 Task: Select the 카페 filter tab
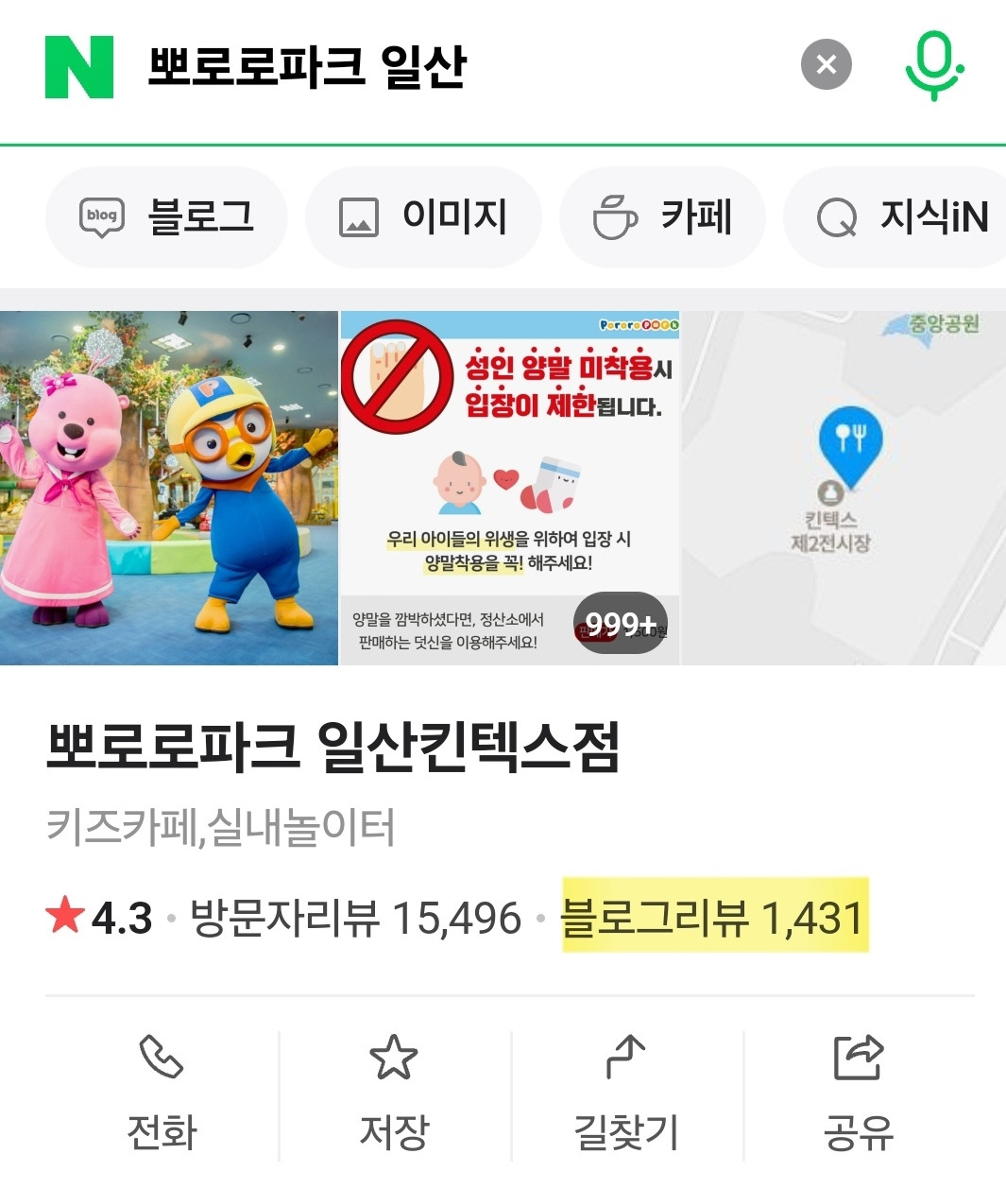662,217
